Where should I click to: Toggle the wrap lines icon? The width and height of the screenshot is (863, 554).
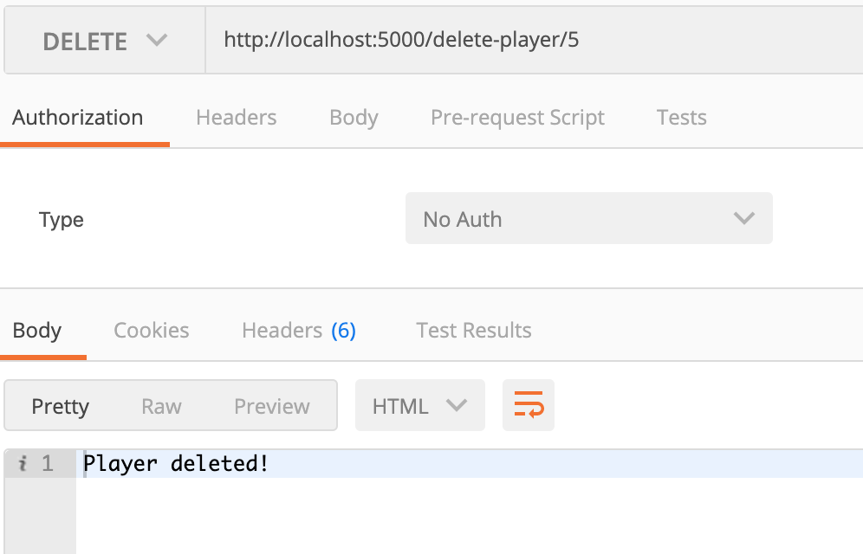pos(529,405)
